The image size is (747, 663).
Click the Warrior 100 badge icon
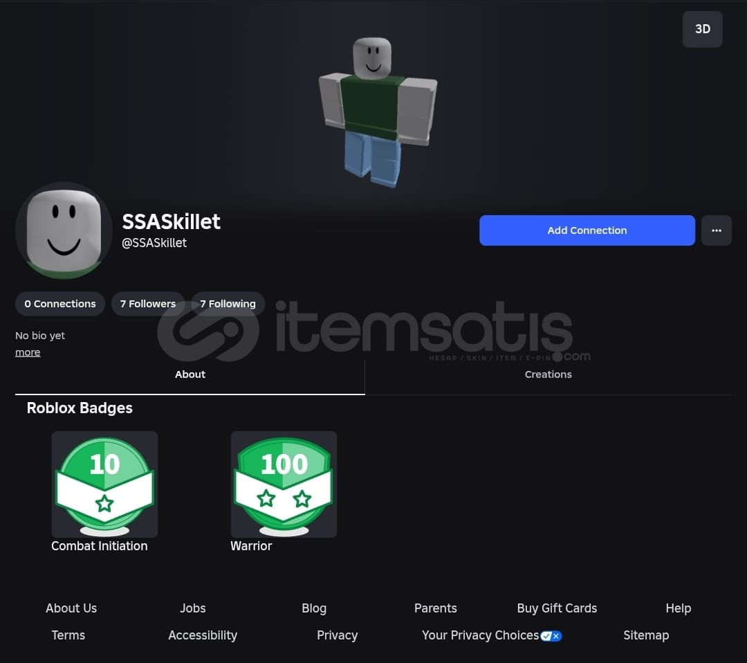point(284,484)
